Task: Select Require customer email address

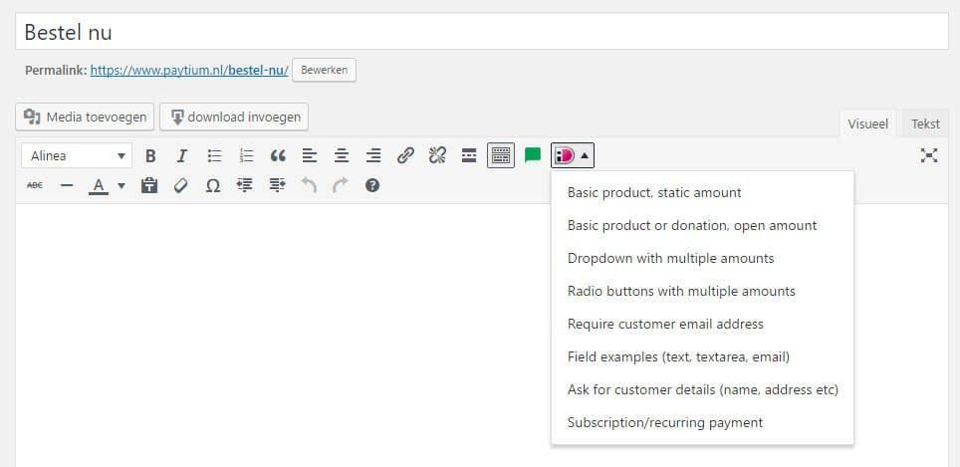Action: coord(702,324)
